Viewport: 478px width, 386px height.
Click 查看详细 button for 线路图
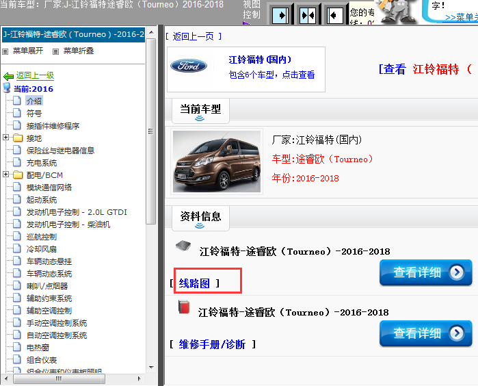point(425,272)
